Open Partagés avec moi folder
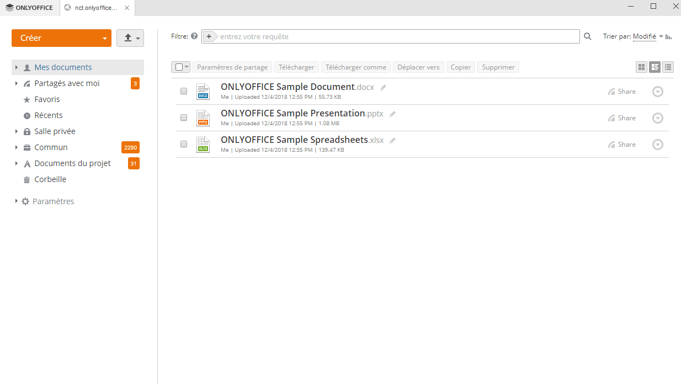The width and height of the screenshot is (681, 384). (67, 83)
